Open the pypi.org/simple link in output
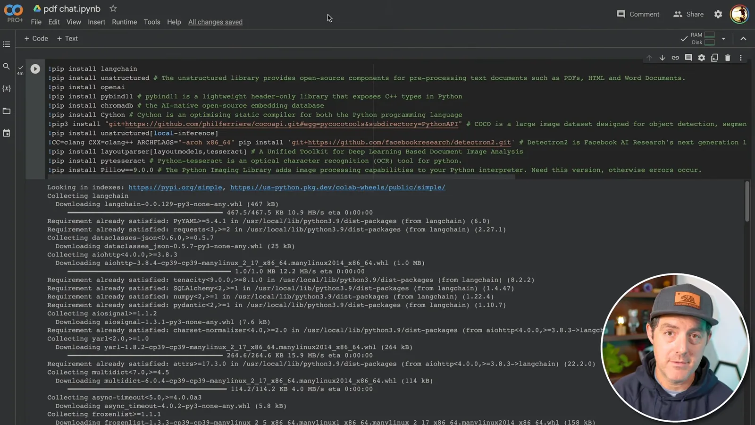 tap(175, 187)
